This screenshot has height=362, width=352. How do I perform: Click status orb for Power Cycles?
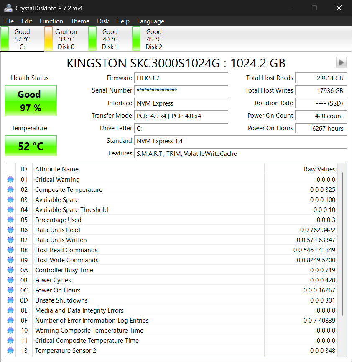[10, 280]
